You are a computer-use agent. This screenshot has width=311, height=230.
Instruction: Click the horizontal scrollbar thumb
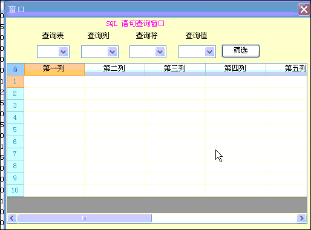tap(85, 218)
